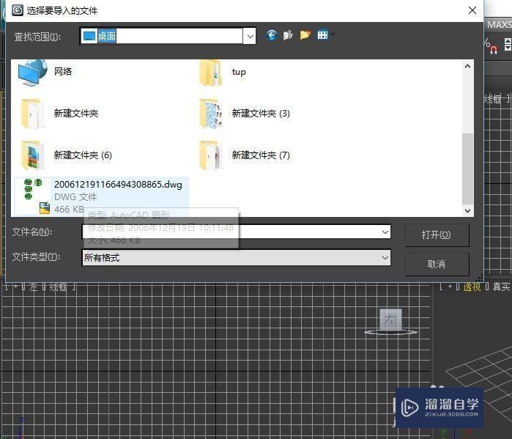Click the 透视 viewport label
Image resolution: width=512 pixels, height=439 pixels.
pos(472,287)
